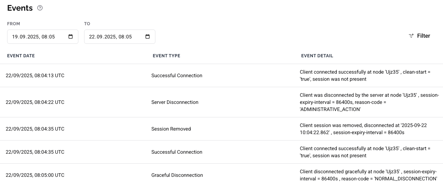Select the Server Disconnection event type cell
This screenshot has width=443, height=185.
[x=175, y=102]
